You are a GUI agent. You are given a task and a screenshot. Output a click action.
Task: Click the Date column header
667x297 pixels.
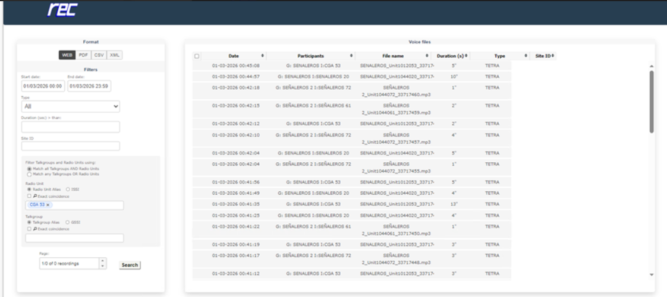coord(234,56)
